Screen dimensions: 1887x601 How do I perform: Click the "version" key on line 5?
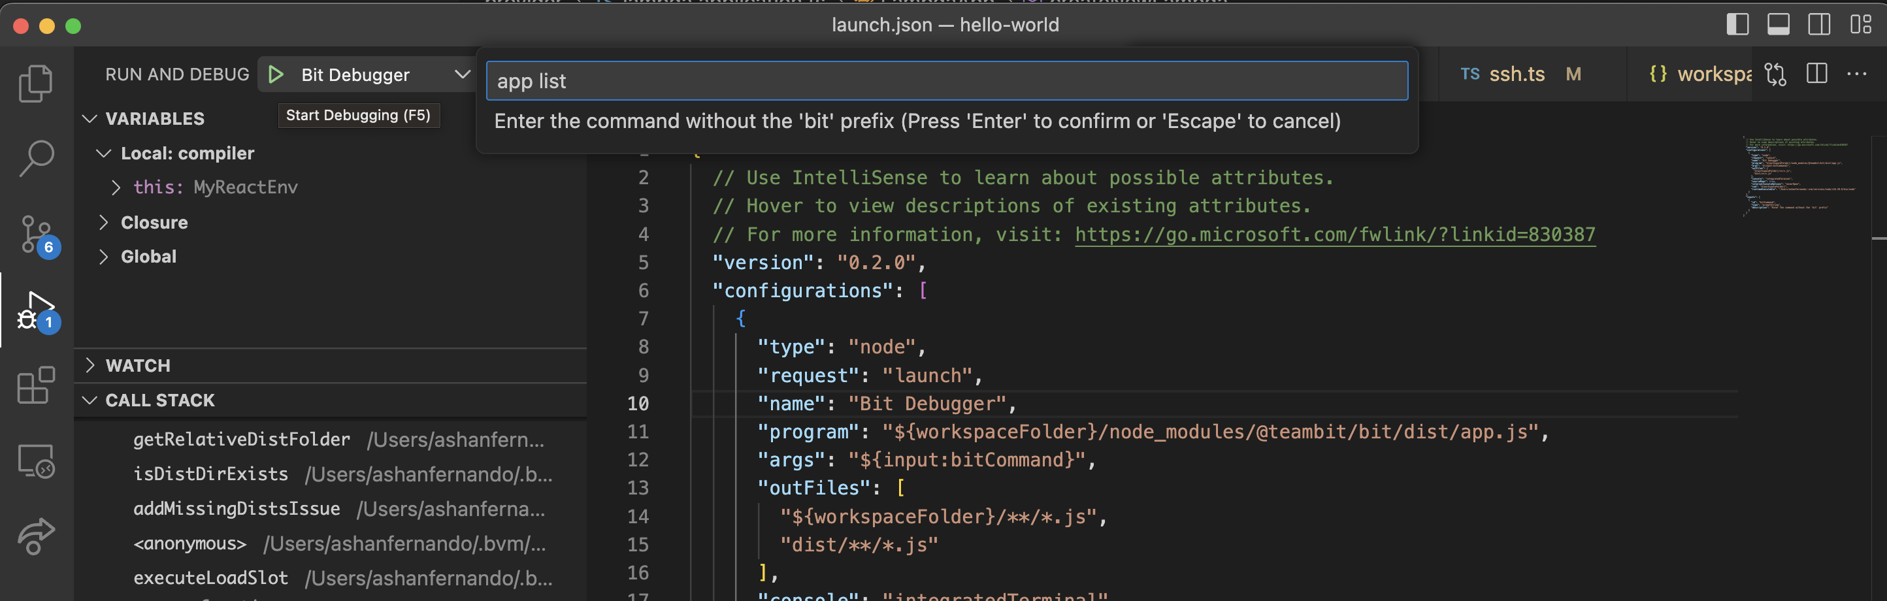click(763, 262)
